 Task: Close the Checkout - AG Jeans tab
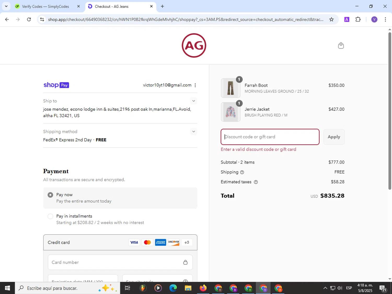coord(151,6)
